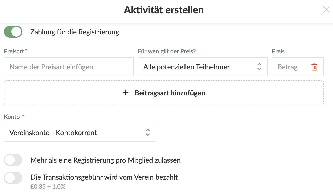Click into the Betrag price field
This screenshot has height=194, width=333.
(290, 67)
